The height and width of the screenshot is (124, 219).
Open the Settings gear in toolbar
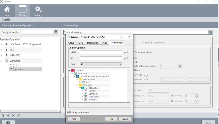point(38,11)
